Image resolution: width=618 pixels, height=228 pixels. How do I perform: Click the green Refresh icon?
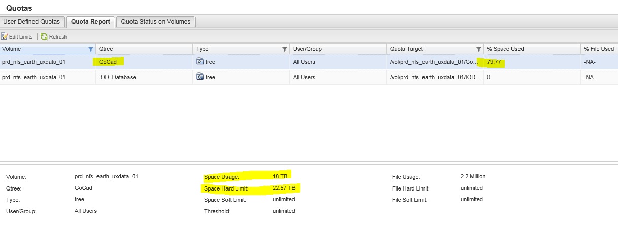44,36
